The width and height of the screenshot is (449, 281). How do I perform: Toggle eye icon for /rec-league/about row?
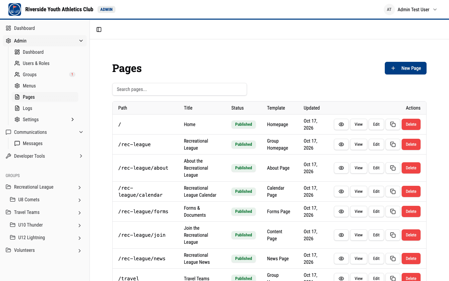pos(341,168)
